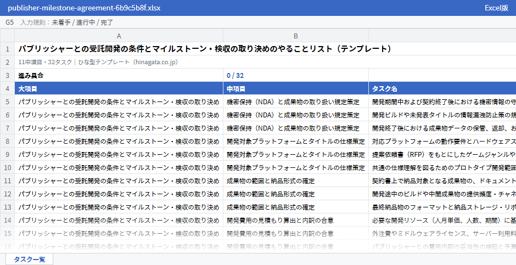The height and width of the screenshot is (265, 516).
Task: Click the progress value '0 / 32'
Action: [296, 75]
